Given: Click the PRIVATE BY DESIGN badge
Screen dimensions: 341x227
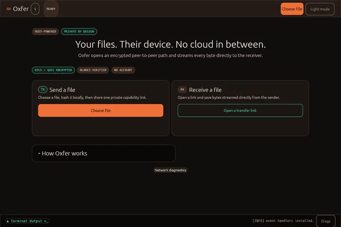Looking at the screenshot, I should click(x=79, y=32).
